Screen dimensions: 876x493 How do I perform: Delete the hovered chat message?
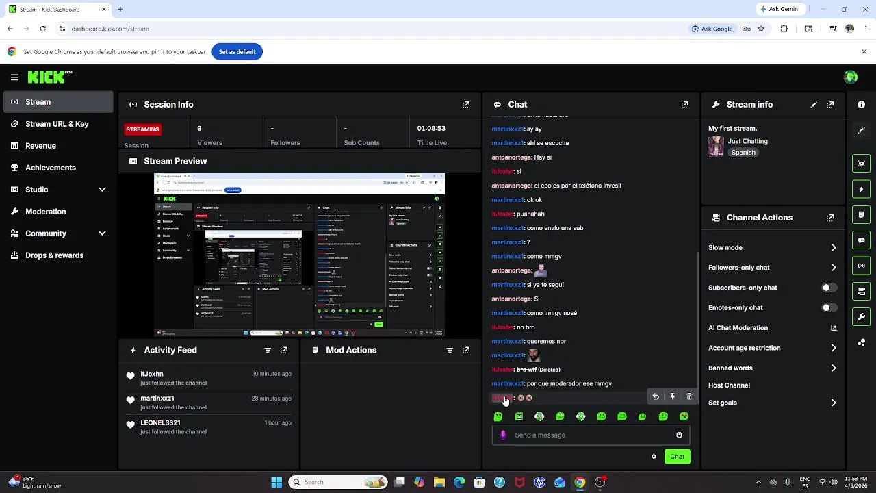689,396
